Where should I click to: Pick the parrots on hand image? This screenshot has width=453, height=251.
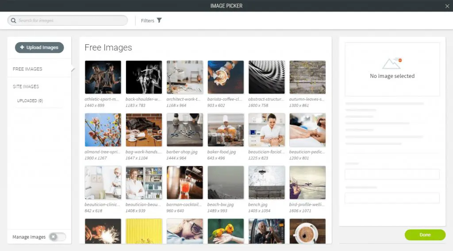pos(226,231)
